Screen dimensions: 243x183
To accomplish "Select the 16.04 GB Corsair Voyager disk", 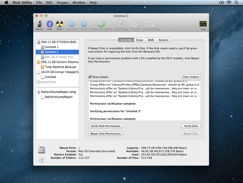I will [57, 72].
